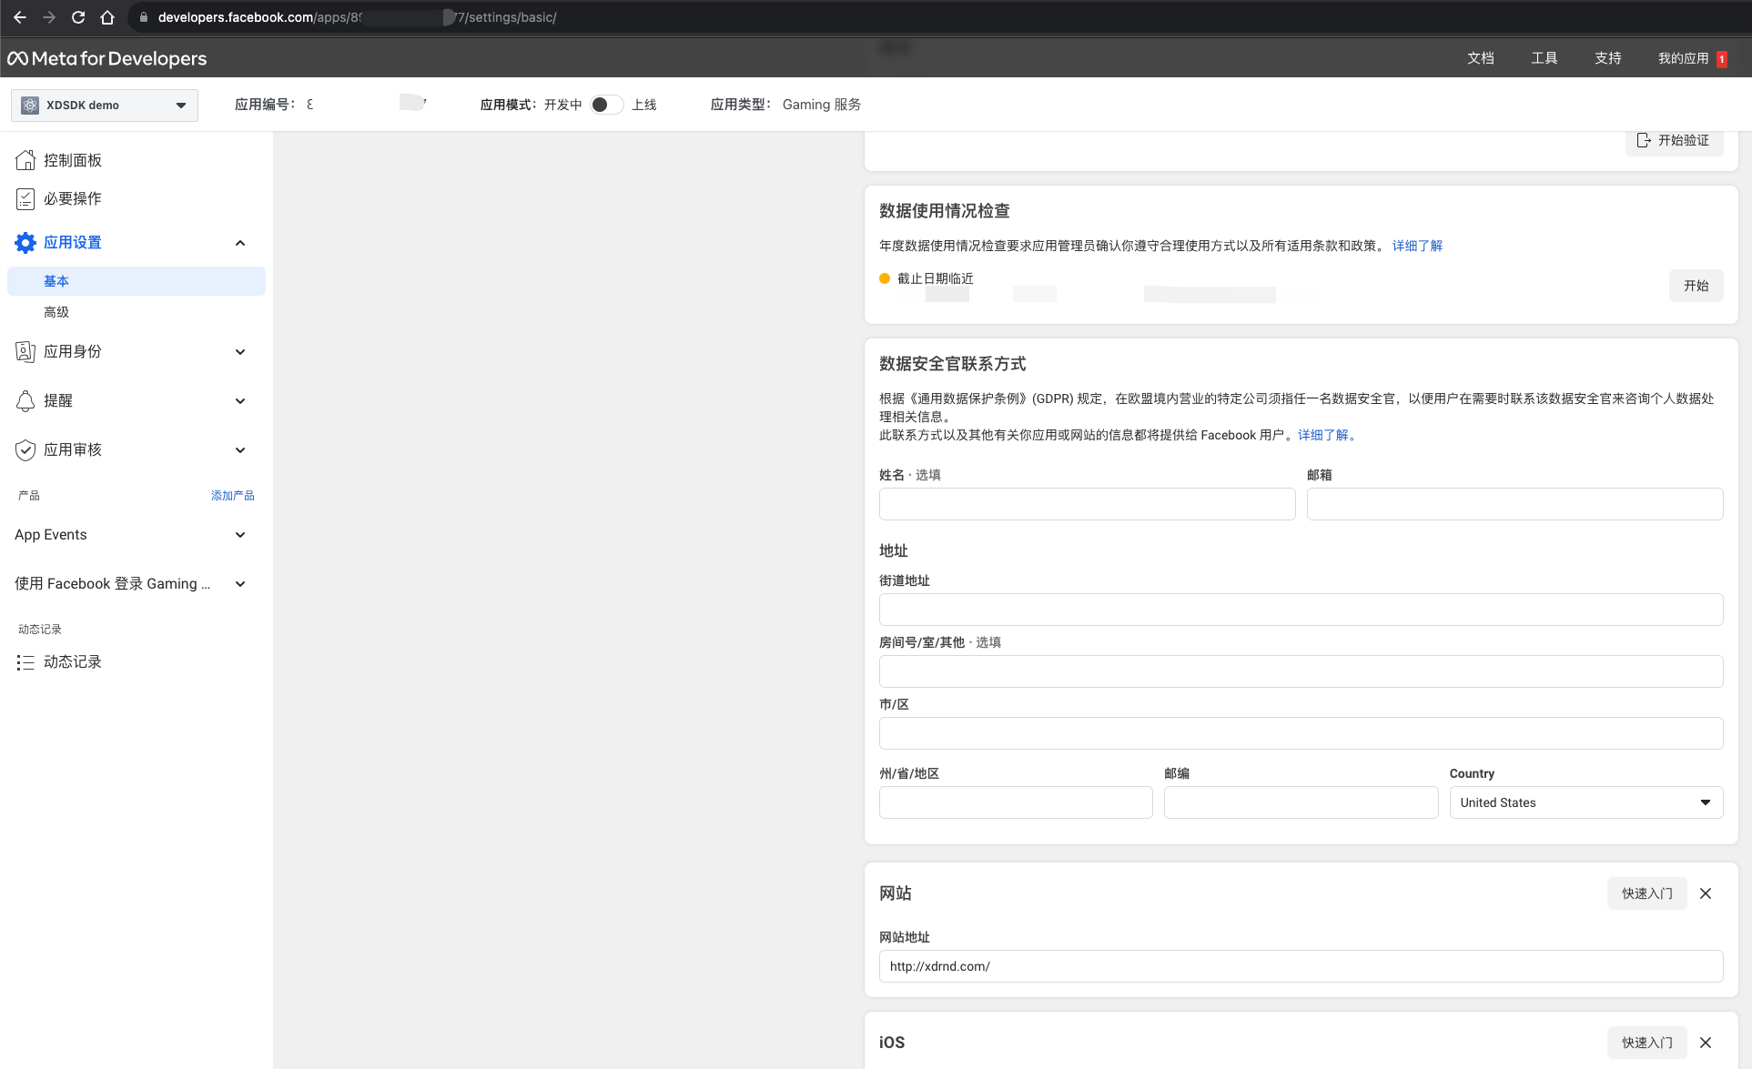
Task: Click the Alerts bell icon
Action: point(25,400)
